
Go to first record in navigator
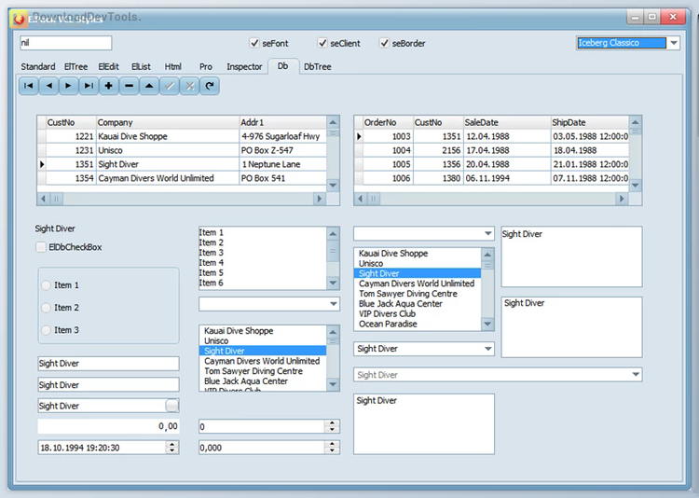click(x=29, y=86)
